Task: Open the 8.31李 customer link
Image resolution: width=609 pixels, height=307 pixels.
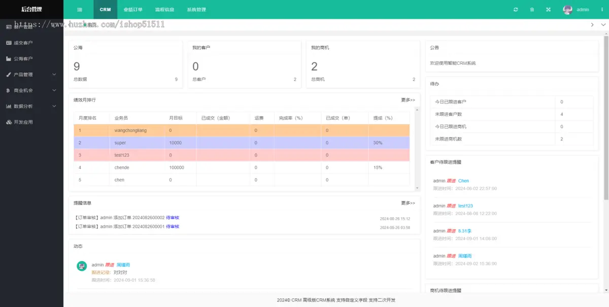Action: pos(465,231)
